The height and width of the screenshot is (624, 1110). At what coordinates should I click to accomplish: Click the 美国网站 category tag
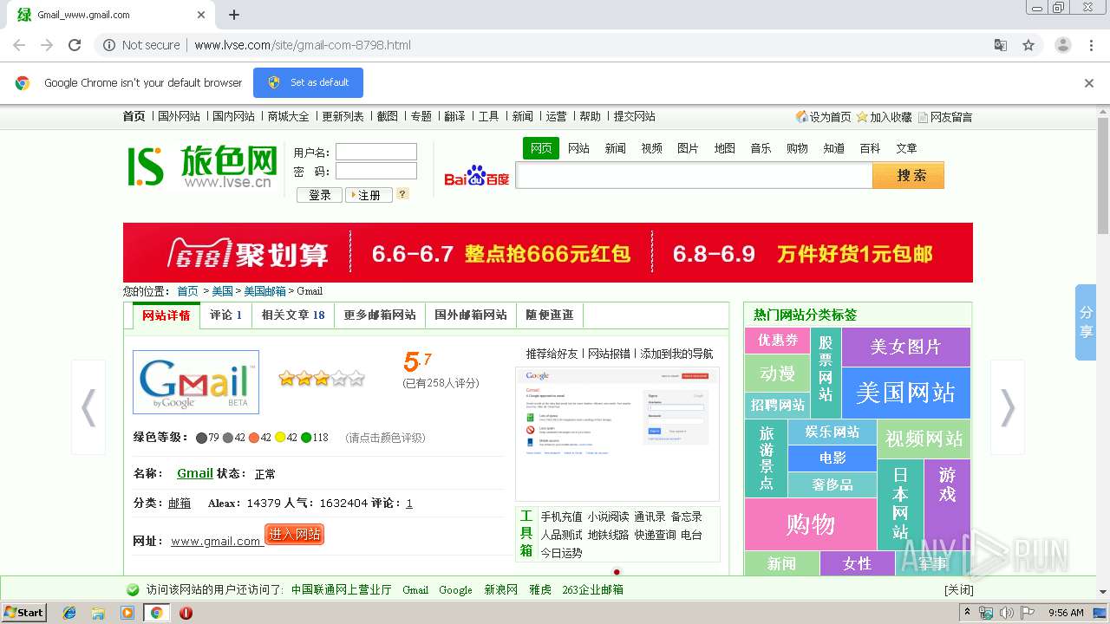tap(905, 393)
